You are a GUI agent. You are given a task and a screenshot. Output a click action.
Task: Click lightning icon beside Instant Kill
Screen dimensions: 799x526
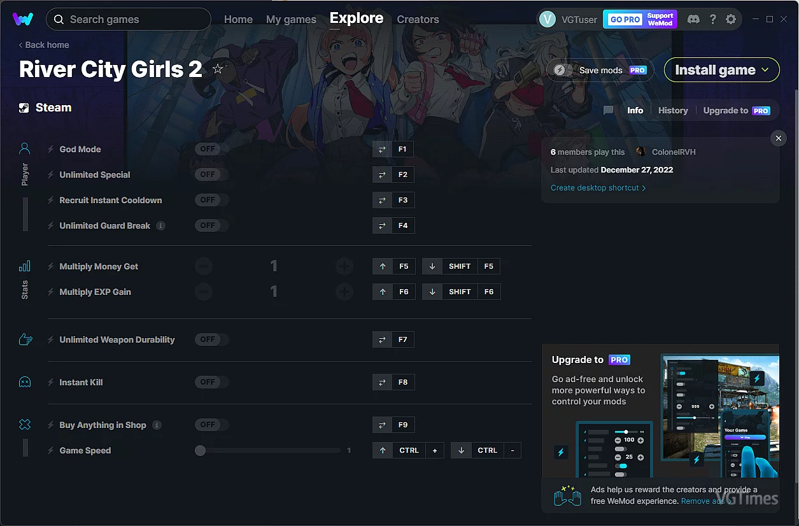(51, 382)
